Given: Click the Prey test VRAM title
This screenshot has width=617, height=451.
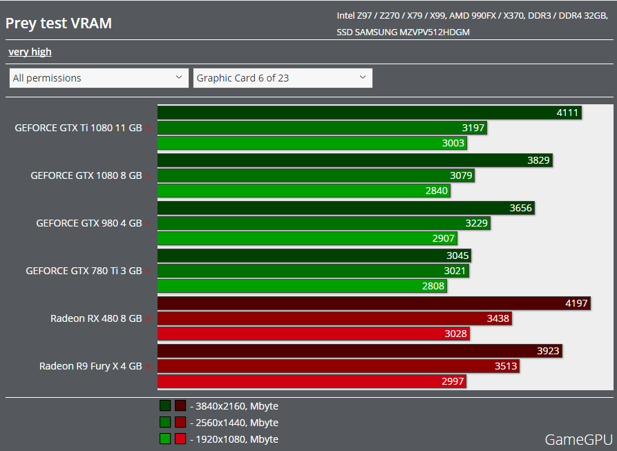Looking at the screenshot, I should [x=59, y=23].
